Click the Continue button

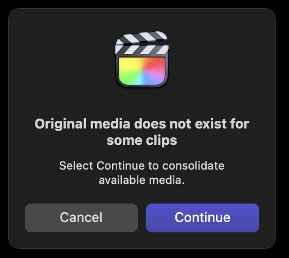coord(203,218)
